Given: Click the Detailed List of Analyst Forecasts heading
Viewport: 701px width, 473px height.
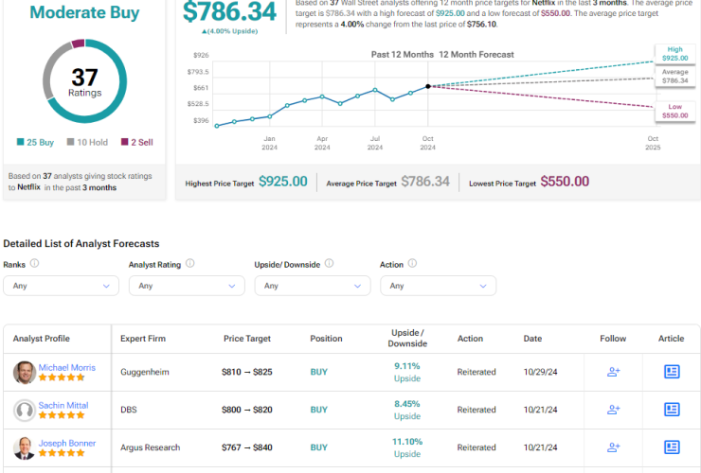Looking at the screenshot, I should pos(81,243).
